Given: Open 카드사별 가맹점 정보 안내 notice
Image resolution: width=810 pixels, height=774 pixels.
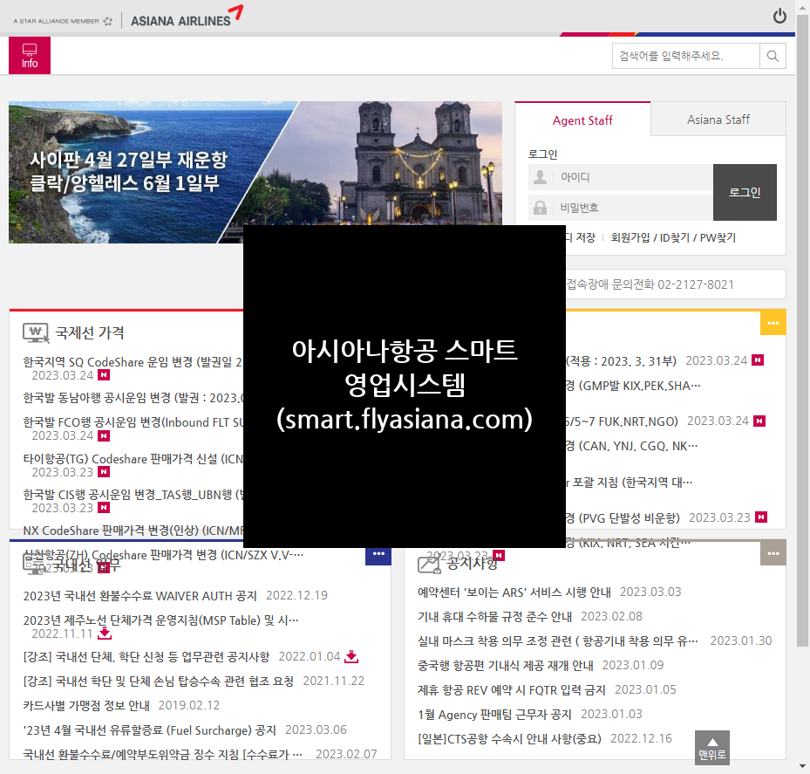Looking at the screenshot, I should 86,705.
